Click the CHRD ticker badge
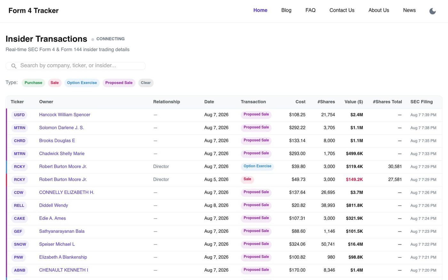The image size is (448, 280). click(x=20, y=141)
